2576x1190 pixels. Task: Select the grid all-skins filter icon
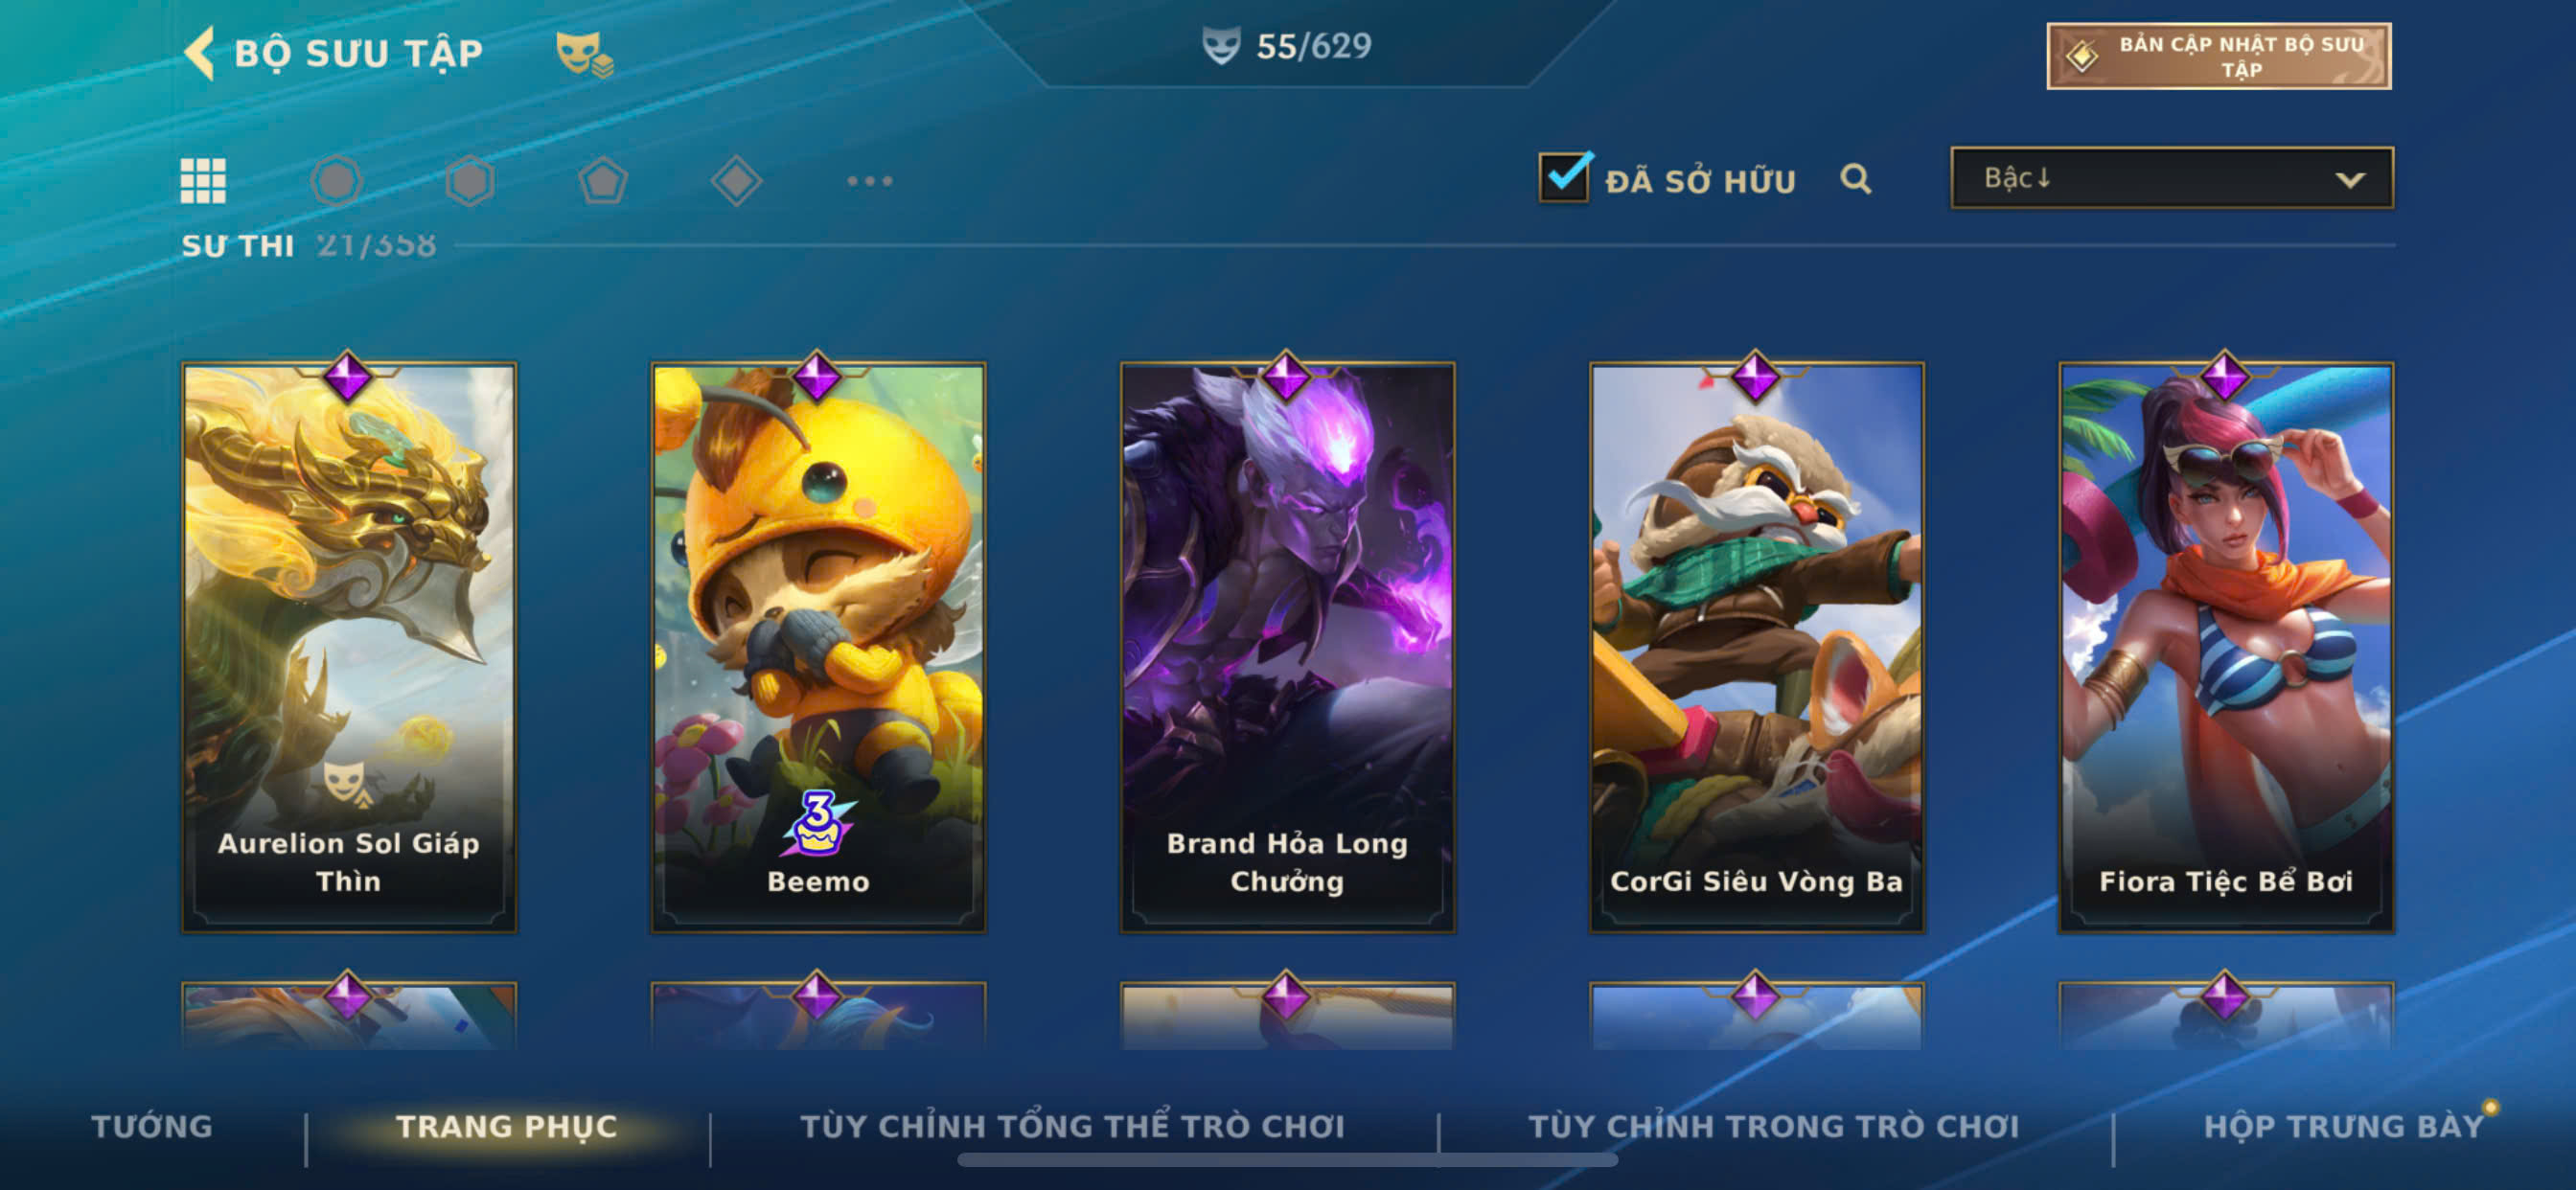pyautogui.click(x=203, y=181)
